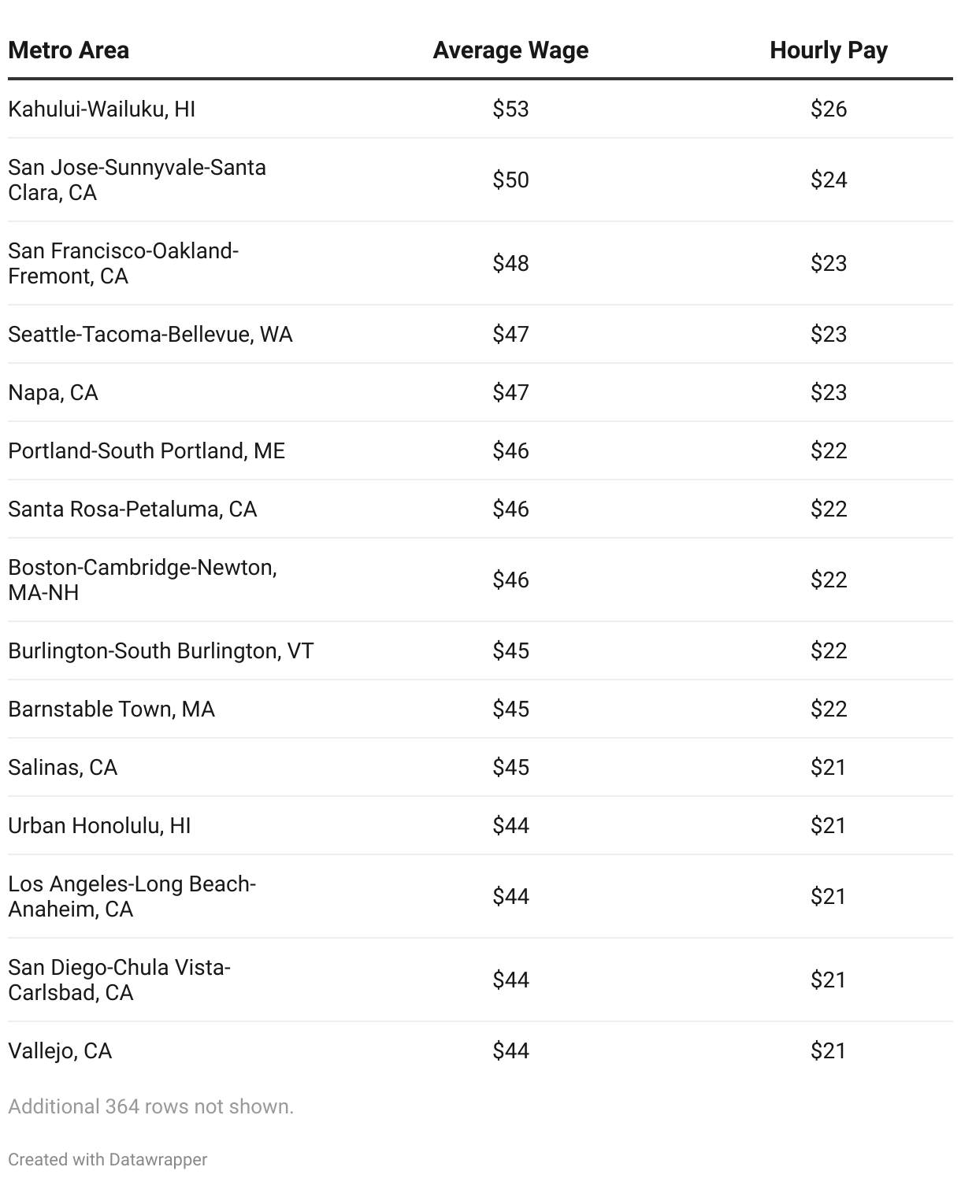Select San Diego-Chula Vista-Carlsbad row
961x1178 pixels.
pyautogui.click(x=119, y=980)
